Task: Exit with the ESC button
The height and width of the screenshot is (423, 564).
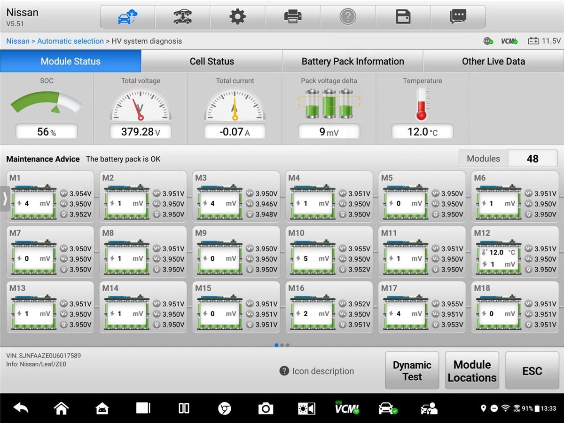Action: coord(532,371)
